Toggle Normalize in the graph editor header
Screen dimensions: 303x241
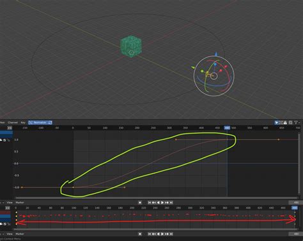pos(38,122)
